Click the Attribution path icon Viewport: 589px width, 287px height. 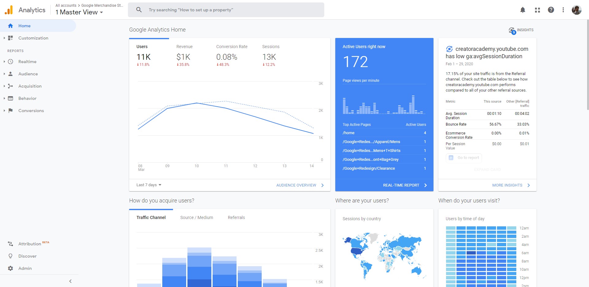pos(10,244)
